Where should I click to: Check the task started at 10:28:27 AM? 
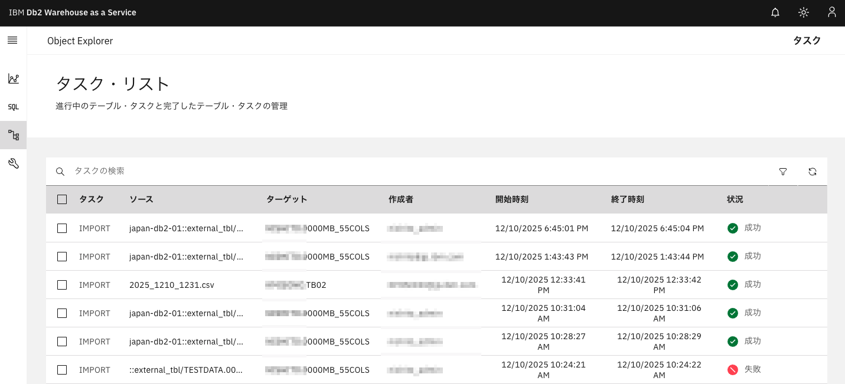pyautogui.click(x=62, y=342)
